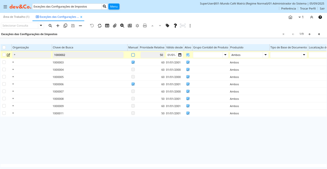This screenshot has height=169, width=327.
Task: Toggle Manual checkbox in the editing row
Action: click(x=133, y=55)
